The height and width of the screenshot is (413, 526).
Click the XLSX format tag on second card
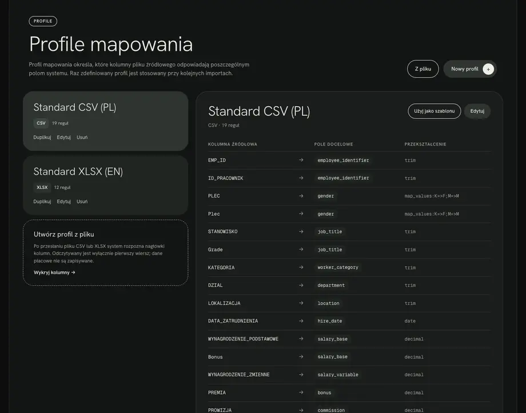click(x=42, y=187)
